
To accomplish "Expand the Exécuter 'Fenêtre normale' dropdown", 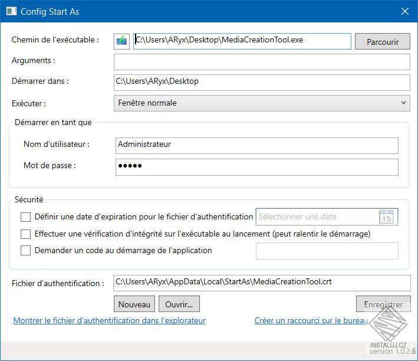I will 262,103.
